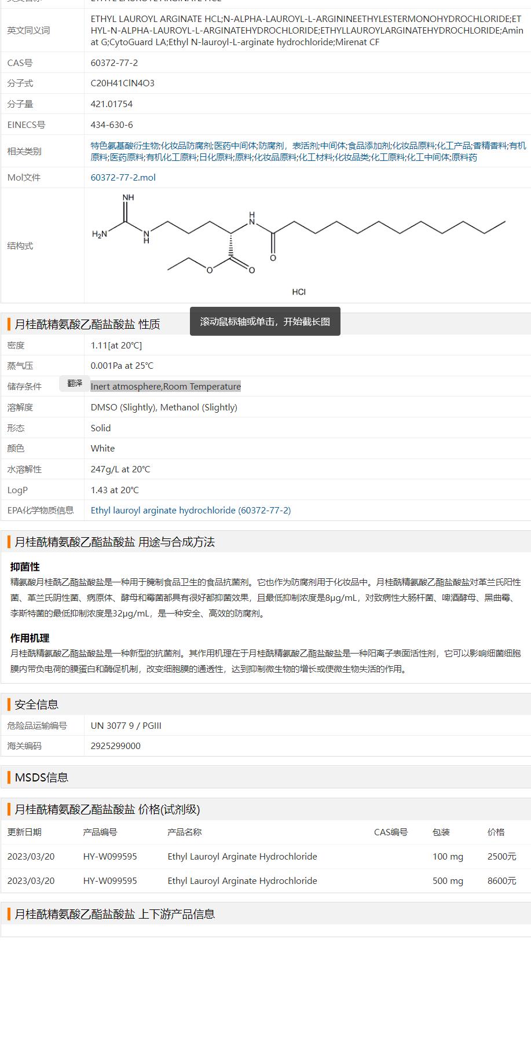Click the 翻译 translate button
Viewport: 531px width, 1046px height.
point(75,383)
